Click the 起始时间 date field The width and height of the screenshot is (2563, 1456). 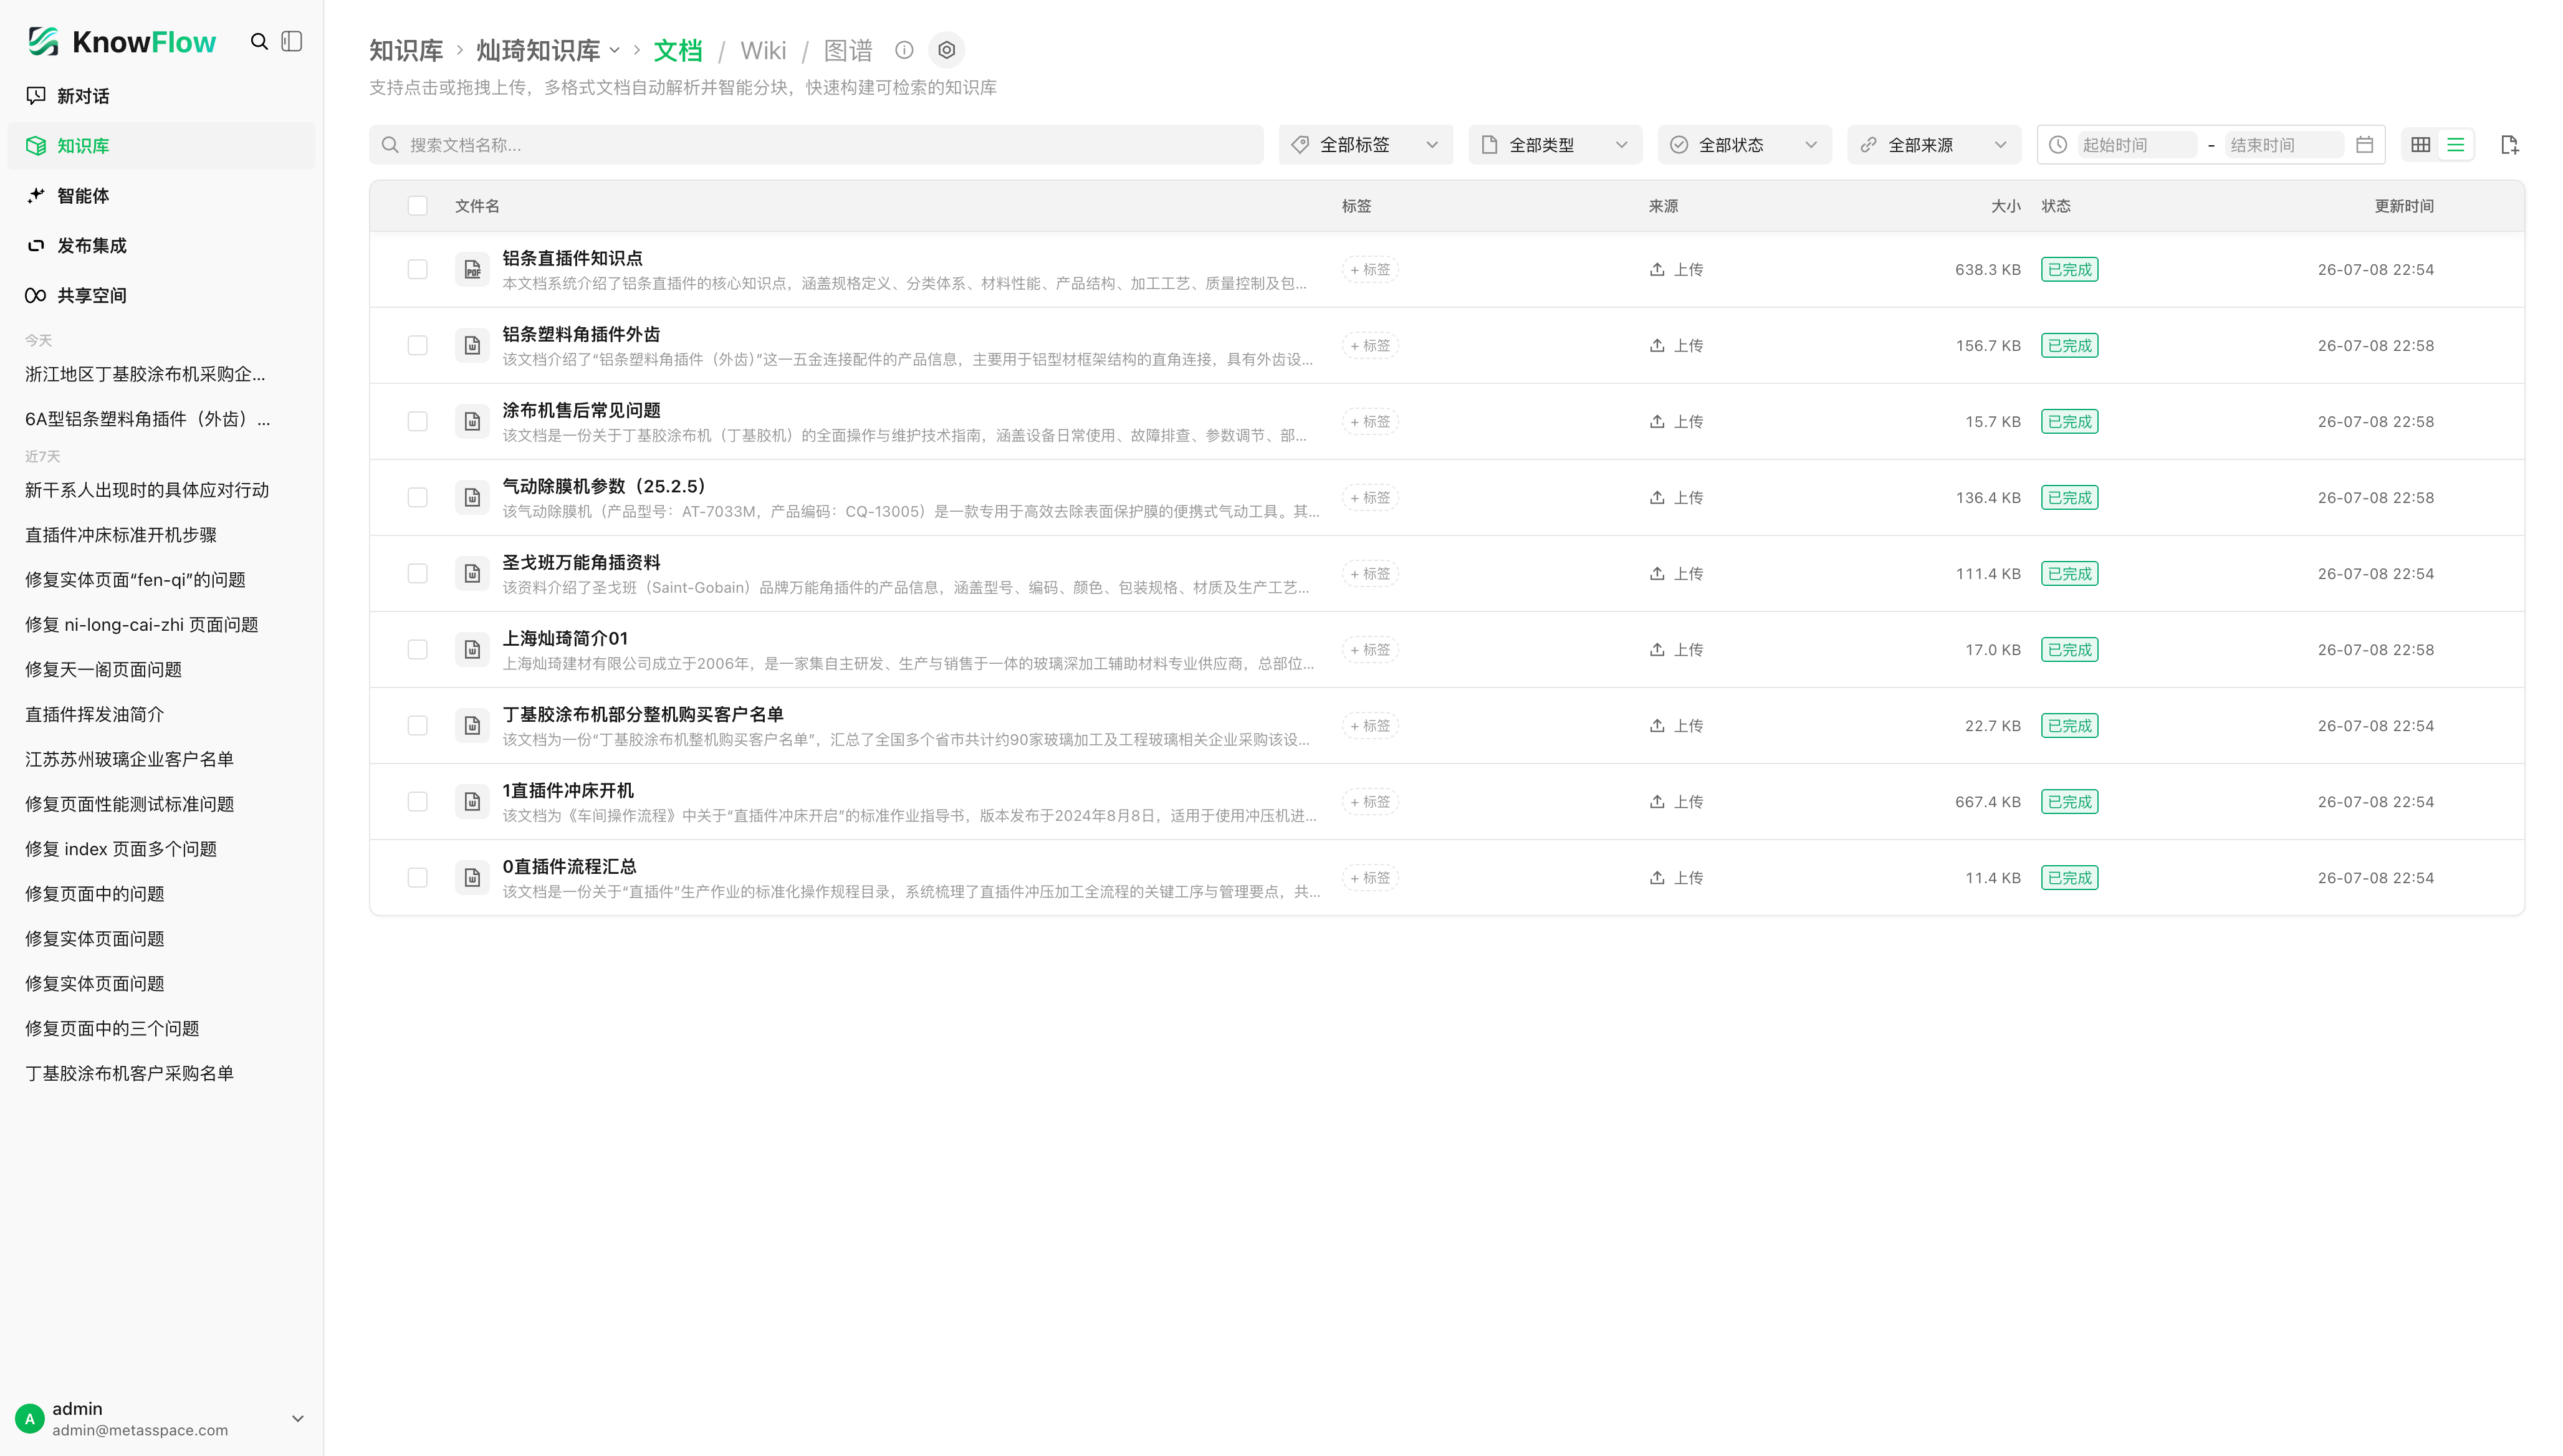2137,145
